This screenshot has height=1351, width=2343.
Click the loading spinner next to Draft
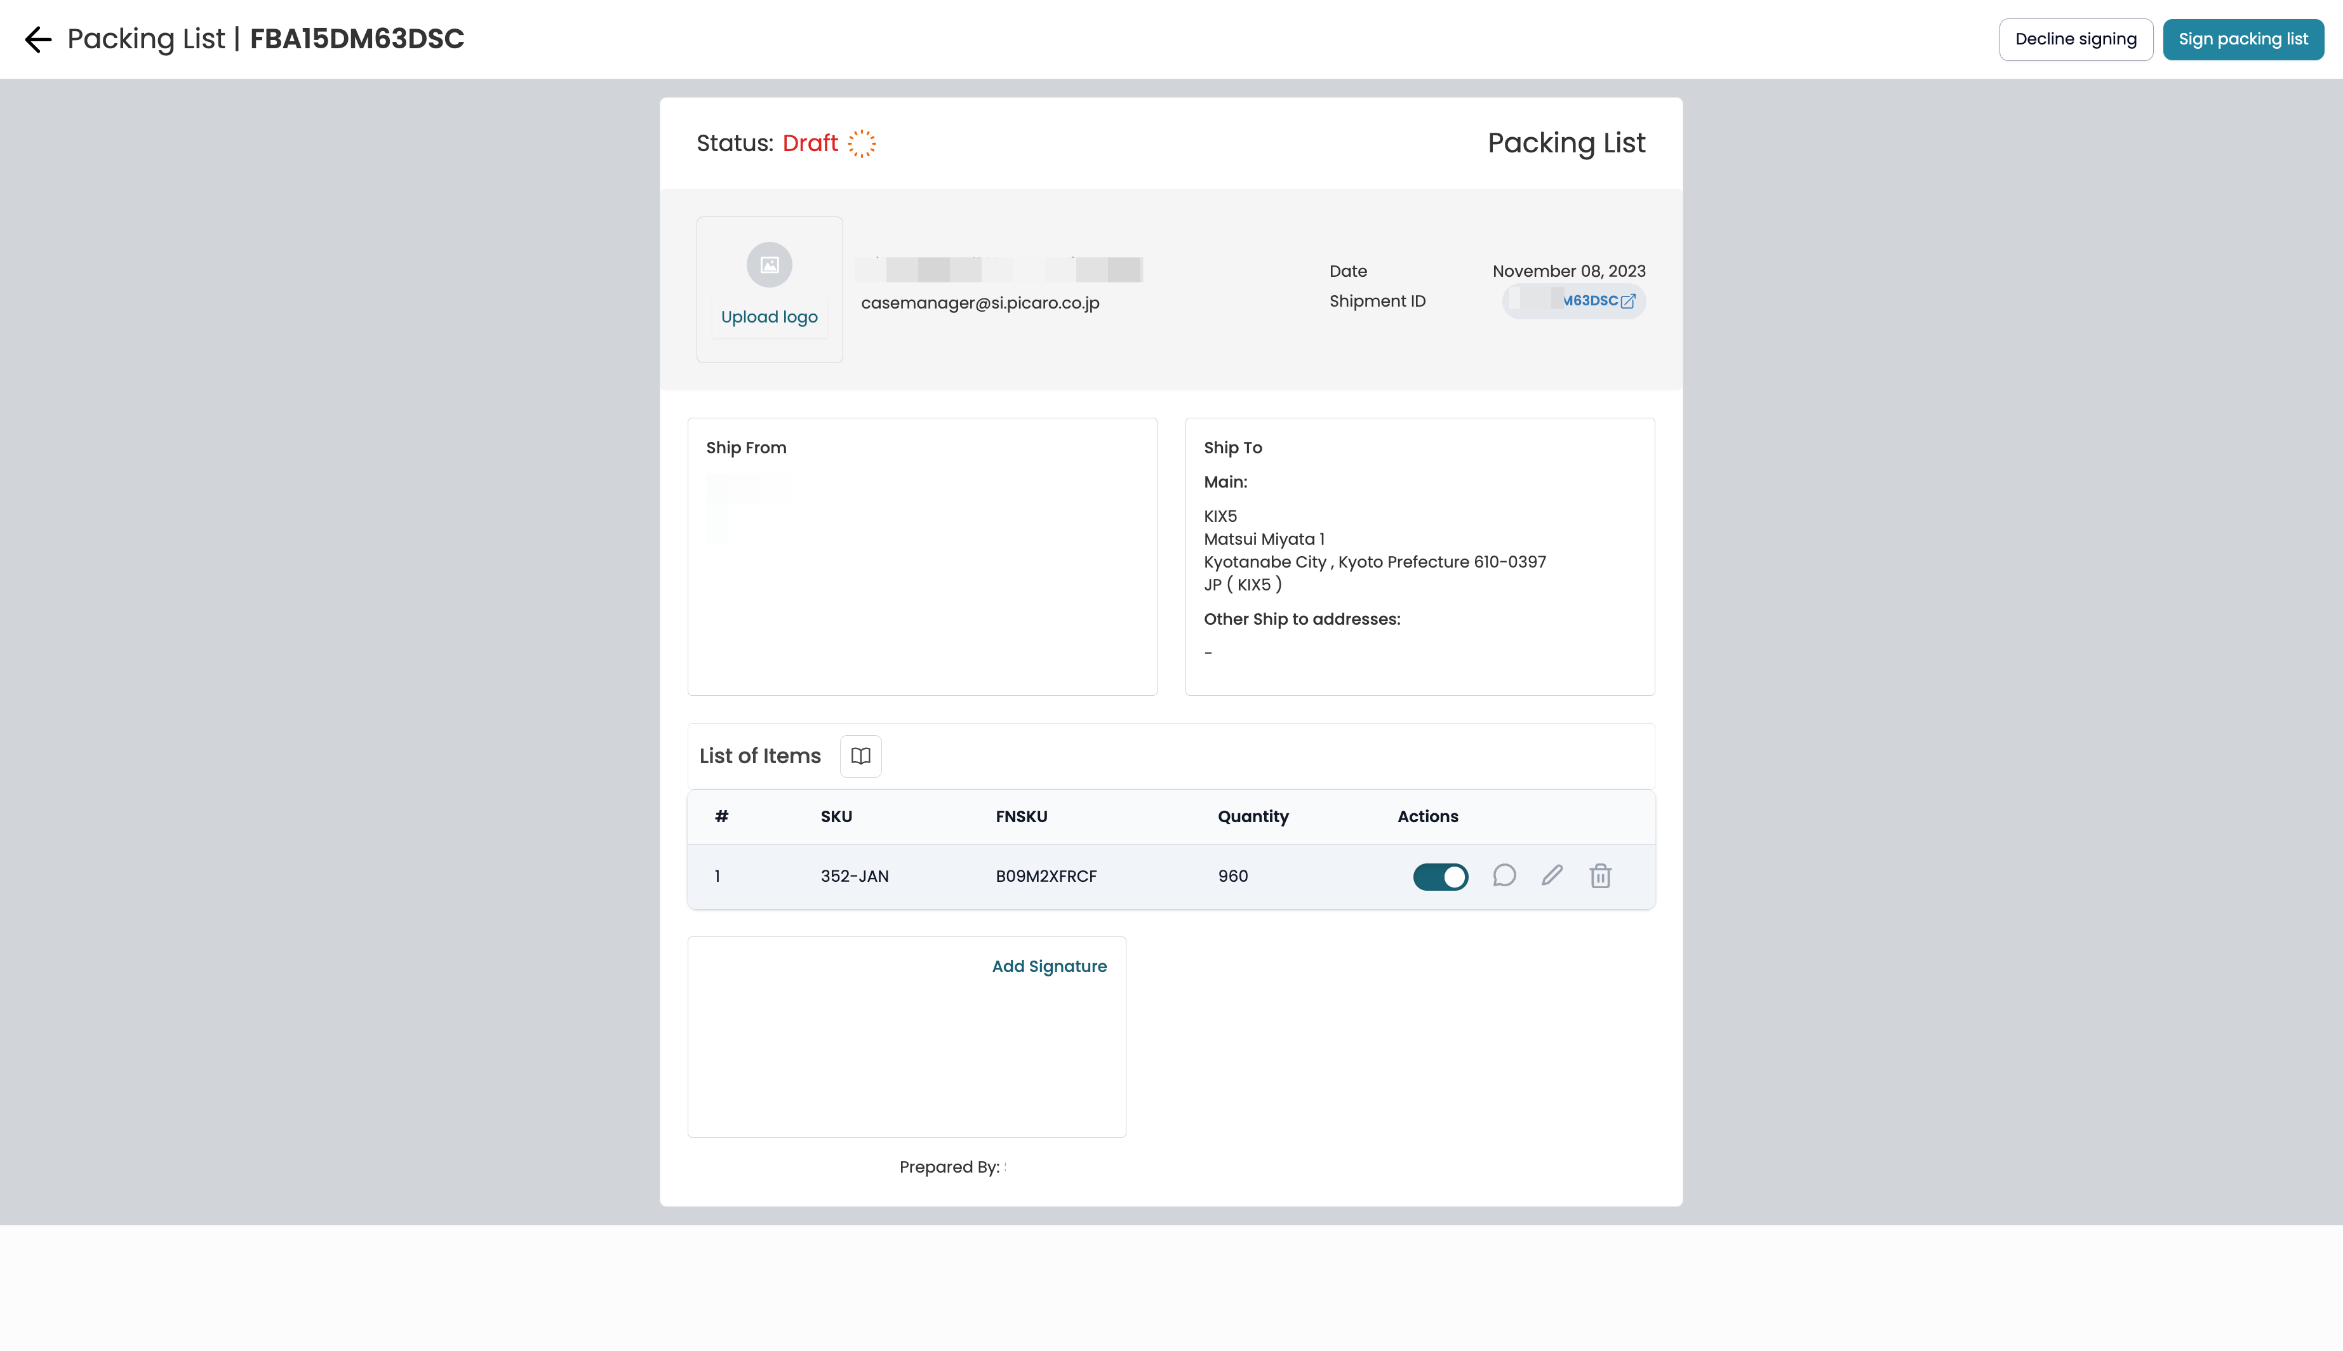pyautogui.click(x=862, y=144)
